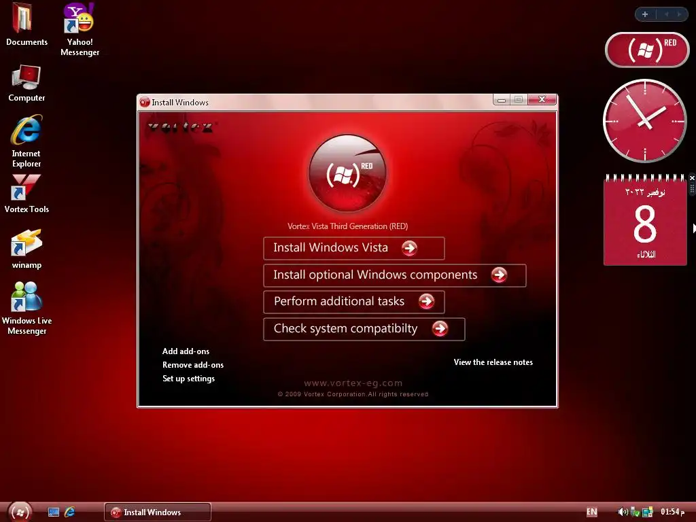Click the analog clock gadget
This screenshot has width=696, height=522.
[644, 120]
